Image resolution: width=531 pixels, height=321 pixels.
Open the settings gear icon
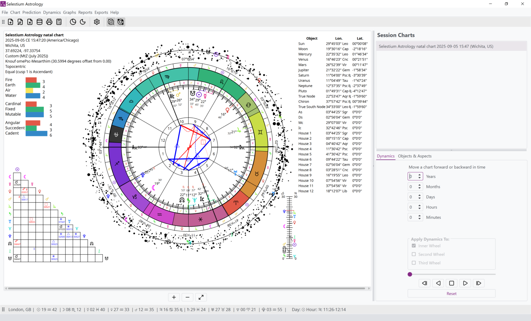tap(96, 22)
